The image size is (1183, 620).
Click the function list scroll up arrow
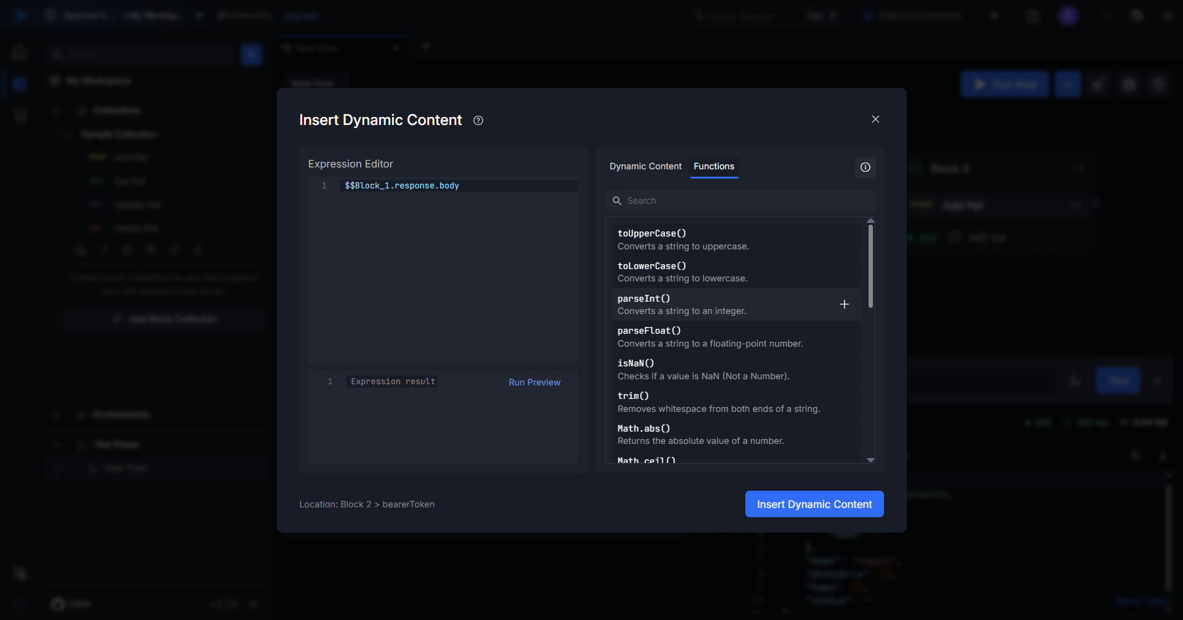click(870, 221)
